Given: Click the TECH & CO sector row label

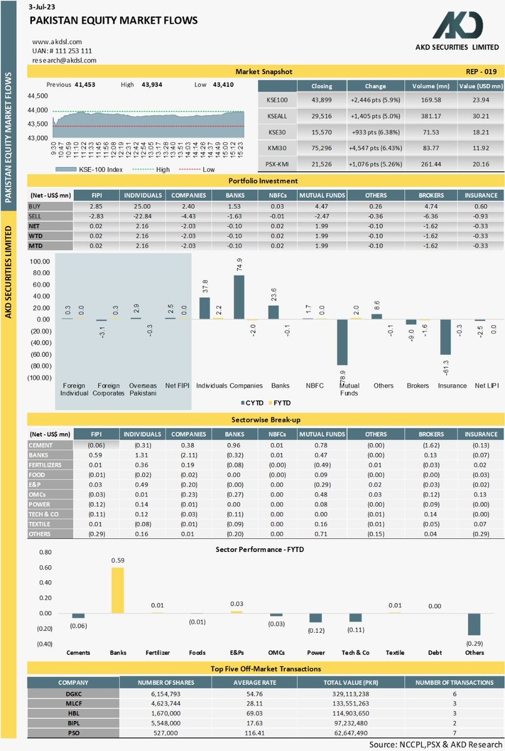Looking at the screenshot, I should pyautogui.click(x=49, y=514).
